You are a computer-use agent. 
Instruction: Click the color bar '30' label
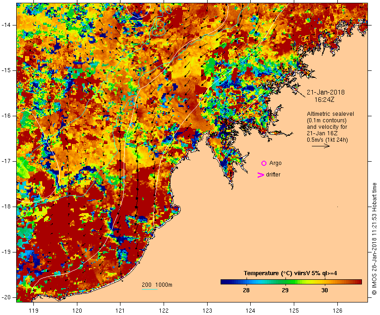click(x=324, y=290)
